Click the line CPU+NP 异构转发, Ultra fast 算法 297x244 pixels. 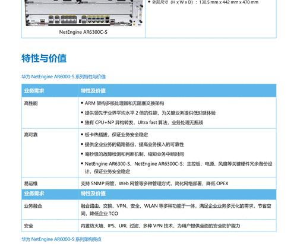coord(144,122)
